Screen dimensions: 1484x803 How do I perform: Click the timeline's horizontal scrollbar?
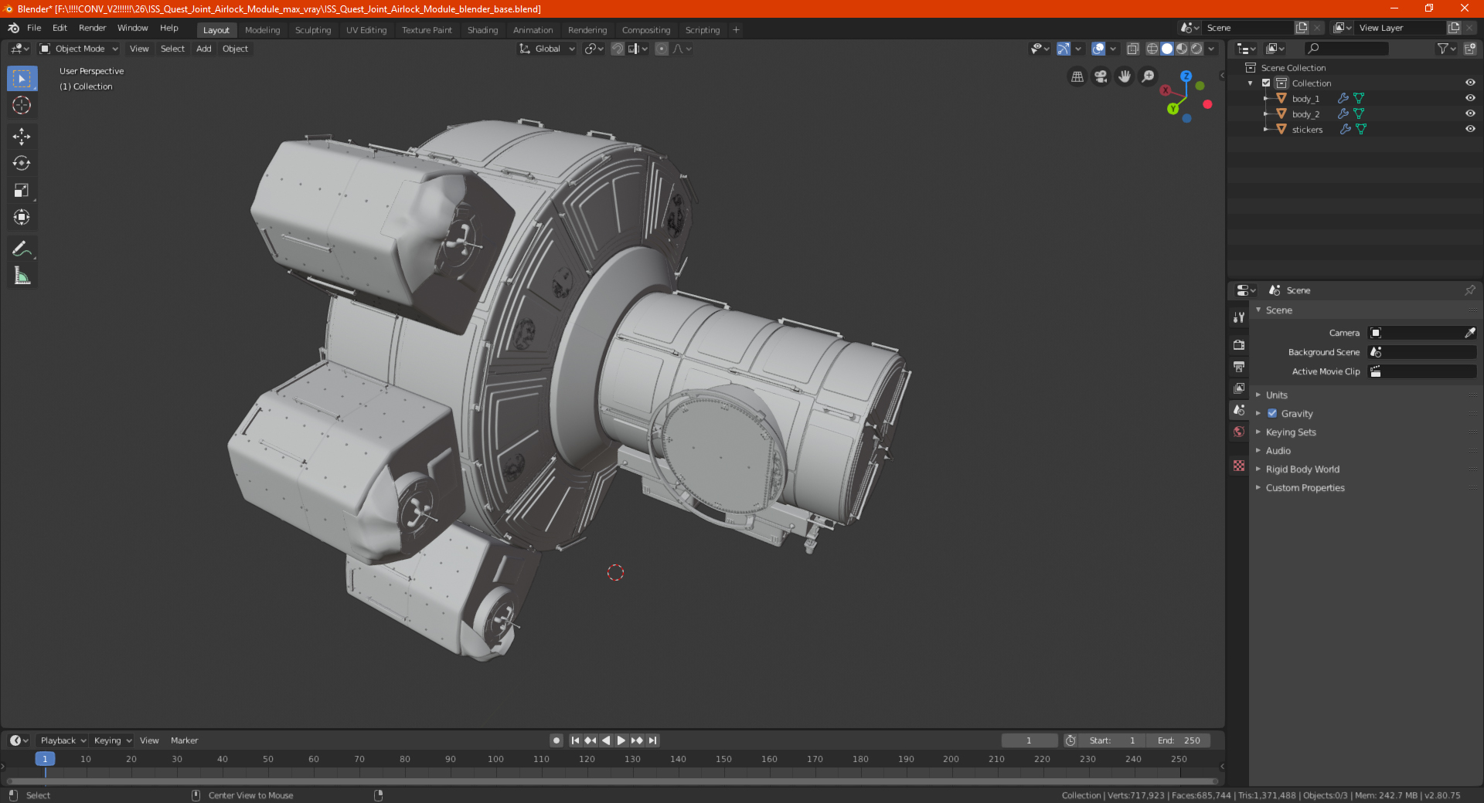pos(611,781)
